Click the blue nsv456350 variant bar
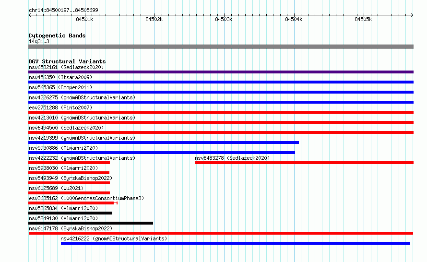The width and height of the screenshot is (427, 262). pyautogui.click(x=221, y=82)
